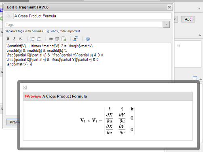The image size is (203, 152).
Task: Focus the Tags input field
Action: [x=84, y=25]
